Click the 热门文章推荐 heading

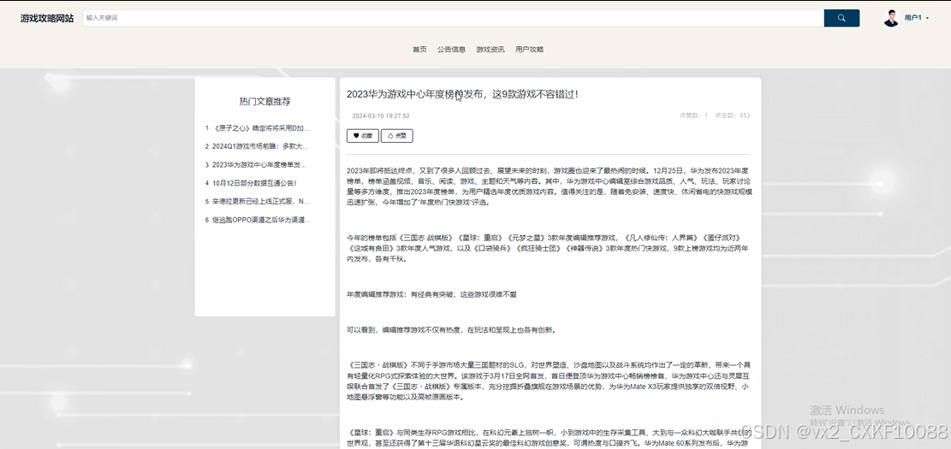265,102
